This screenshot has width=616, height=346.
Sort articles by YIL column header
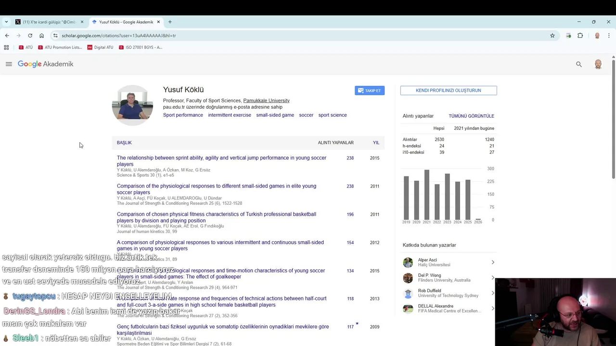(376, 143)
